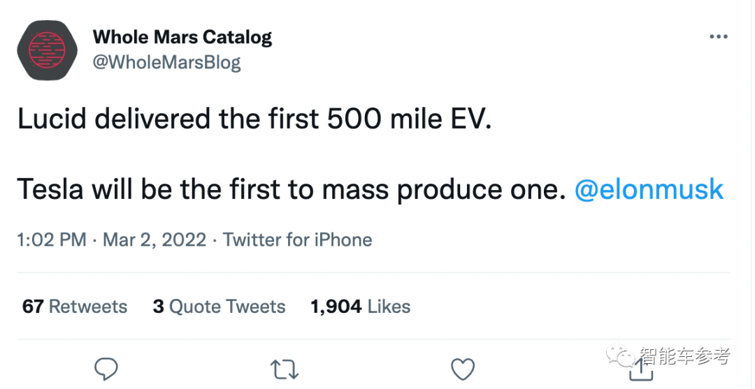View the 67 Retweets list
755x389 pixels.
pos(75,307)
